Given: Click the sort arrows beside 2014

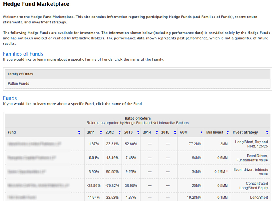Looking at the screenshot, I should click(156, 133).
